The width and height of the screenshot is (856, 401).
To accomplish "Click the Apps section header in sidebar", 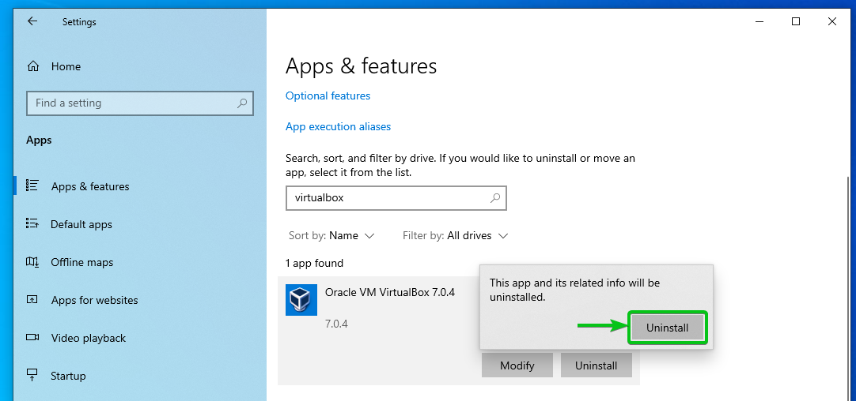I will 39,141.
